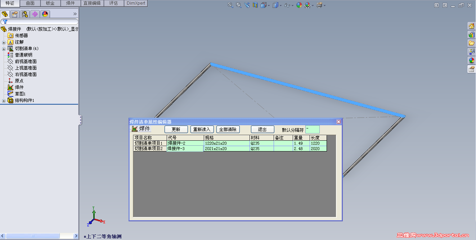Open the FeatureManager design tree tab
This screenshot has height=240, width=476.
pyautogui.click(x=5, y=14)
